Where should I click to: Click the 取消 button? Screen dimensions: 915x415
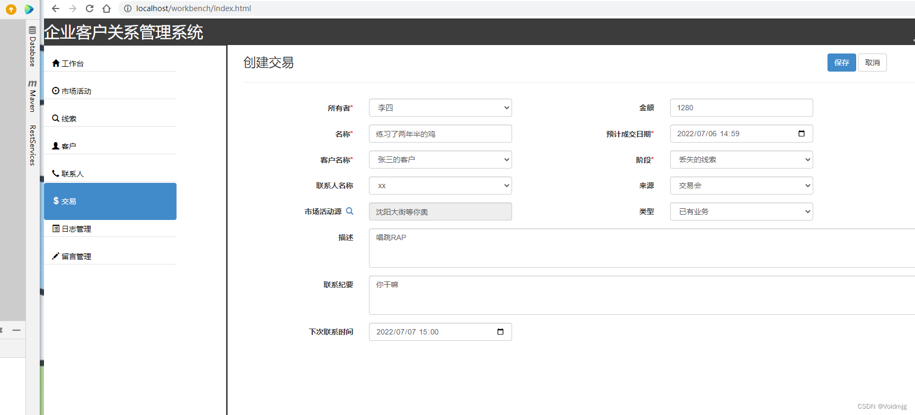coord(872,63)
